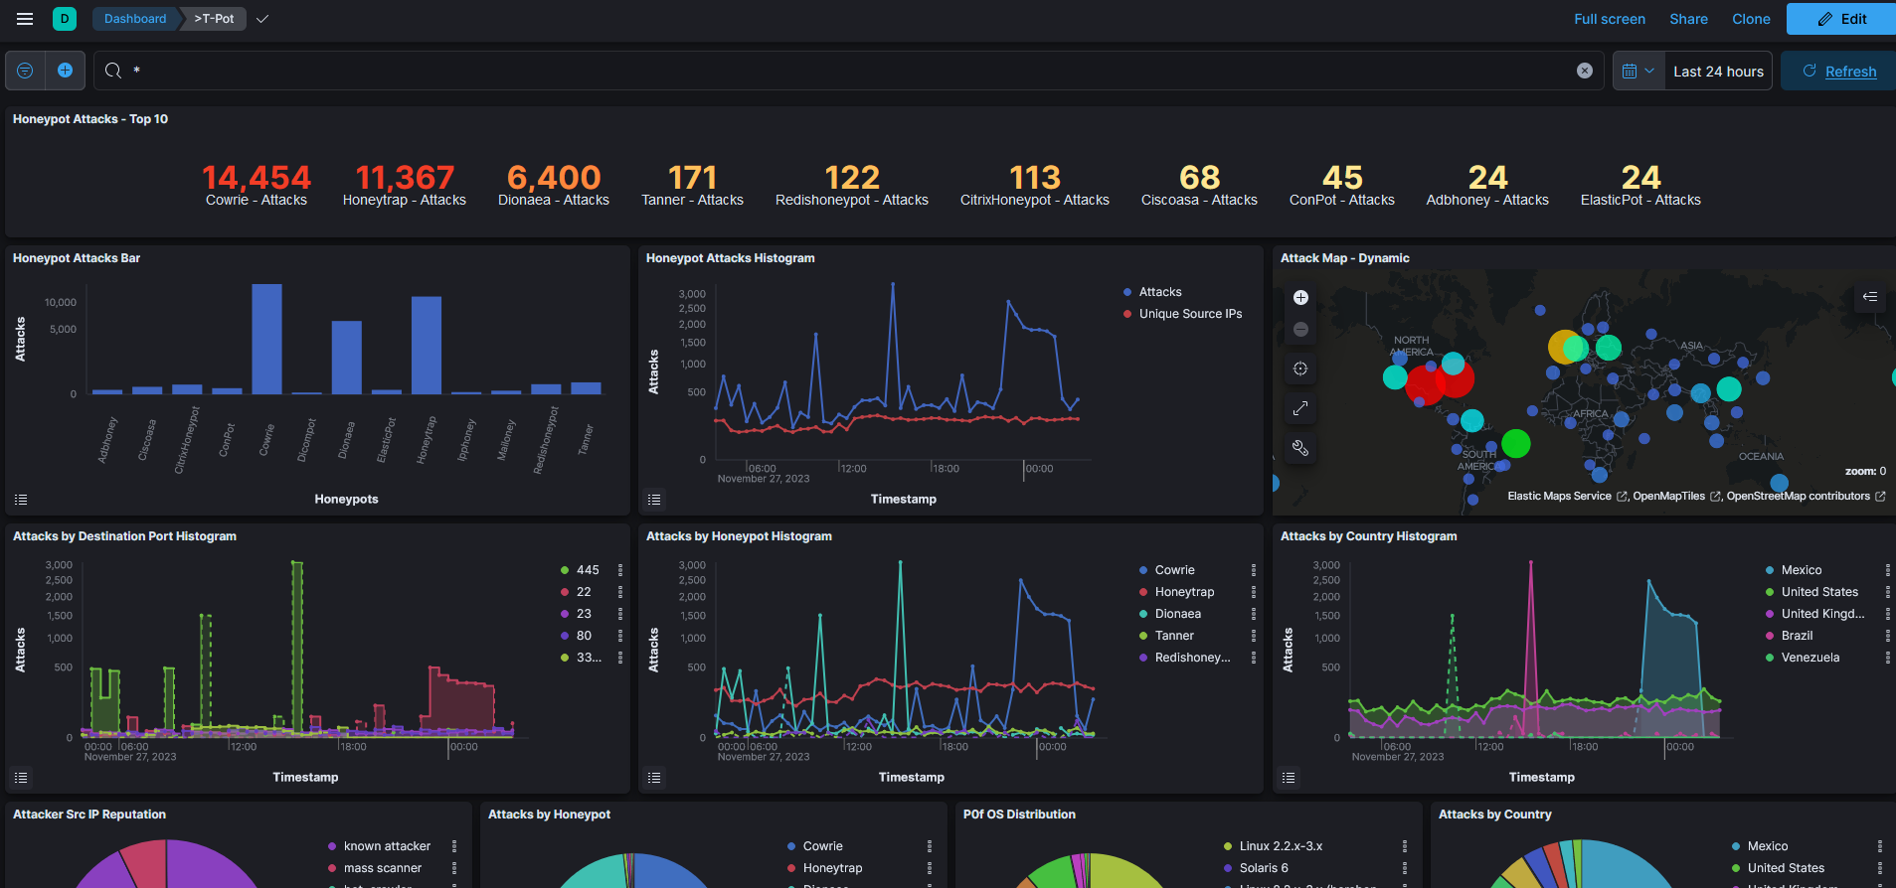1896x888 pixels.
Task: Refresh the dashboard data
Action: point(1838,71)
